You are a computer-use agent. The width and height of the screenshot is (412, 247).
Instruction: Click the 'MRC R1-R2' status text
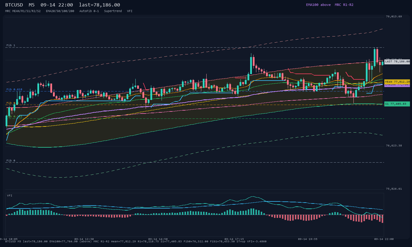[x=344, y=5]
